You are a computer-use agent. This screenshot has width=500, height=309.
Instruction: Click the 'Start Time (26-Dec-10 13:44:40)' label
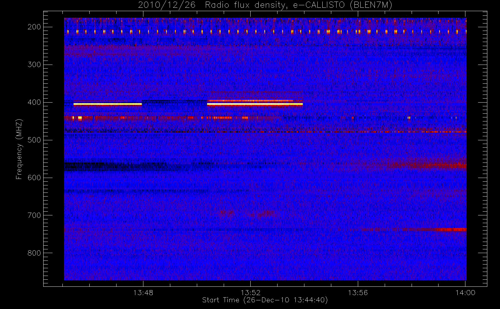(265, 300)
